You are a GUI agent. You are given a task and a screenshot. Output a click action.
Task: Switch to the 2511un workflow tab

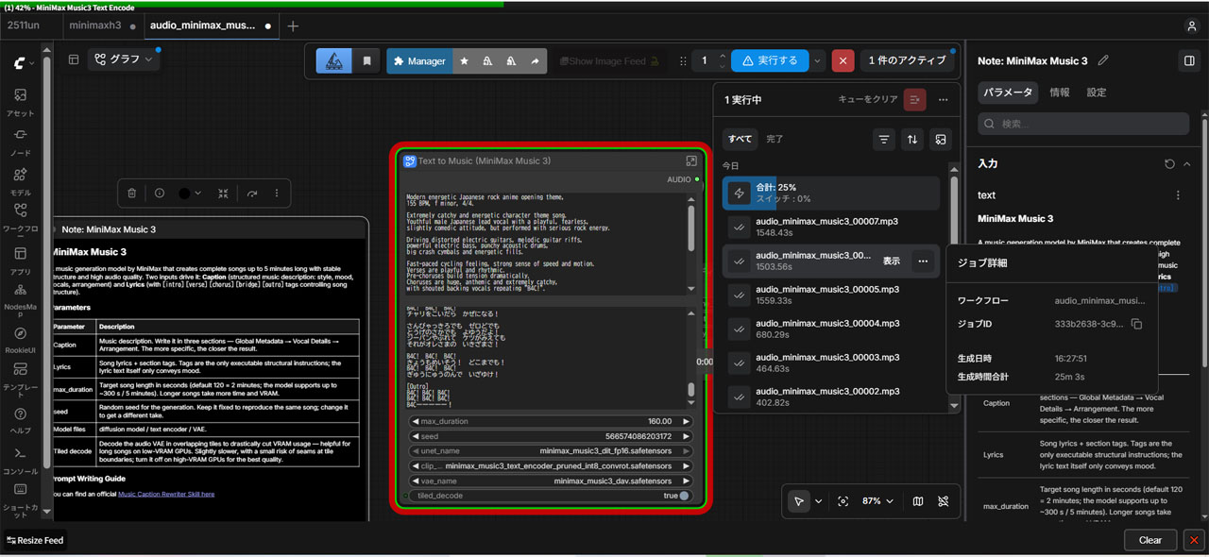coord(26,25)
